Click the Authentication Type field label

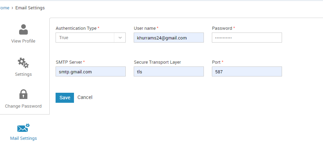point(76,28)
